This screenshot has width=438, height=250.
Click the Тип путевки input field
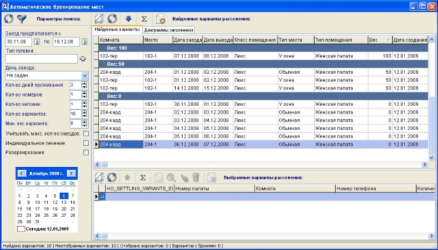pyautogui.click(x=41, y=59)
